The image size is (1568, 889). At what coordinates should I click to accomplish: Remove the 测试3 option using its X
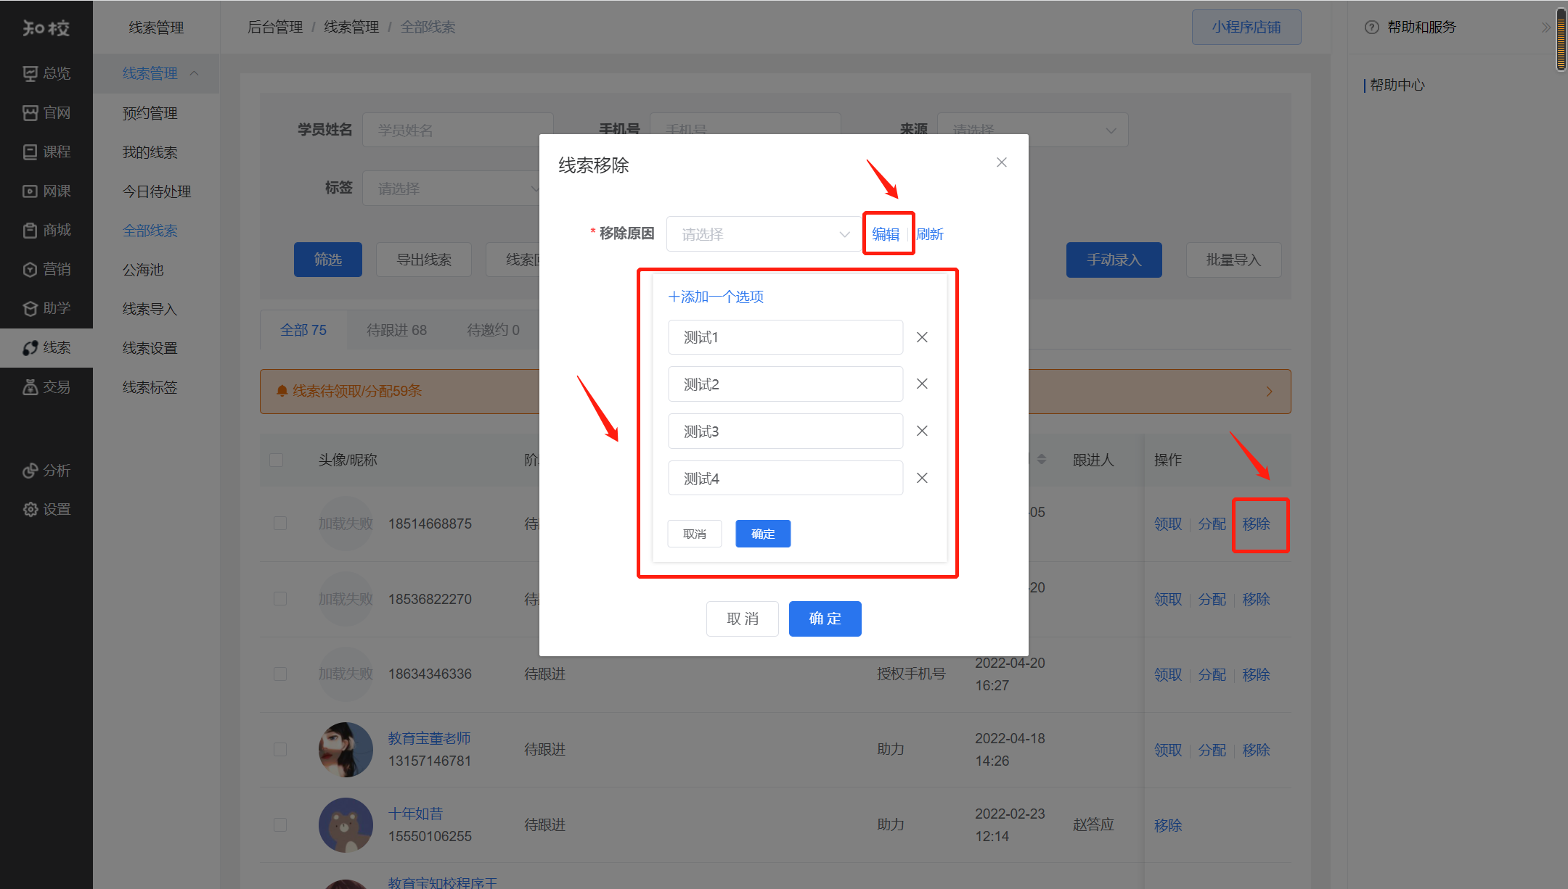(922, 431)
